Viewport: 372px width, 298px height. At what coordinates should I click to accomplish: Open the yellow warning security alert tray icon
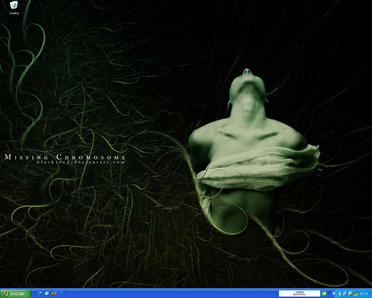pyautogui.click(x=356, y=294)
